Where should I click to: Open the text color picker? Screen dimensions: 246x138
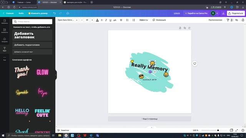(x=97, y=20)
